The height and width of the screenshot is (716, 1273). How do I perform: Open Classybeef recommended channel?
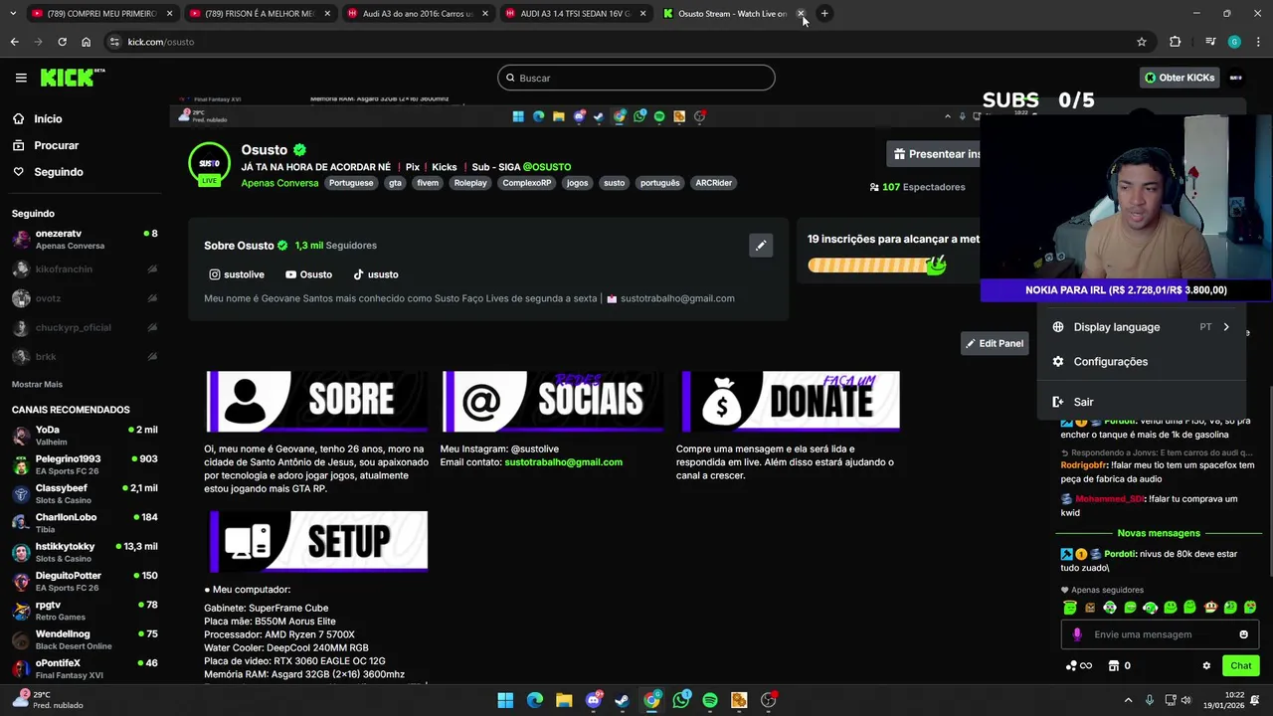pyautogui.click(x=85, y=494)
